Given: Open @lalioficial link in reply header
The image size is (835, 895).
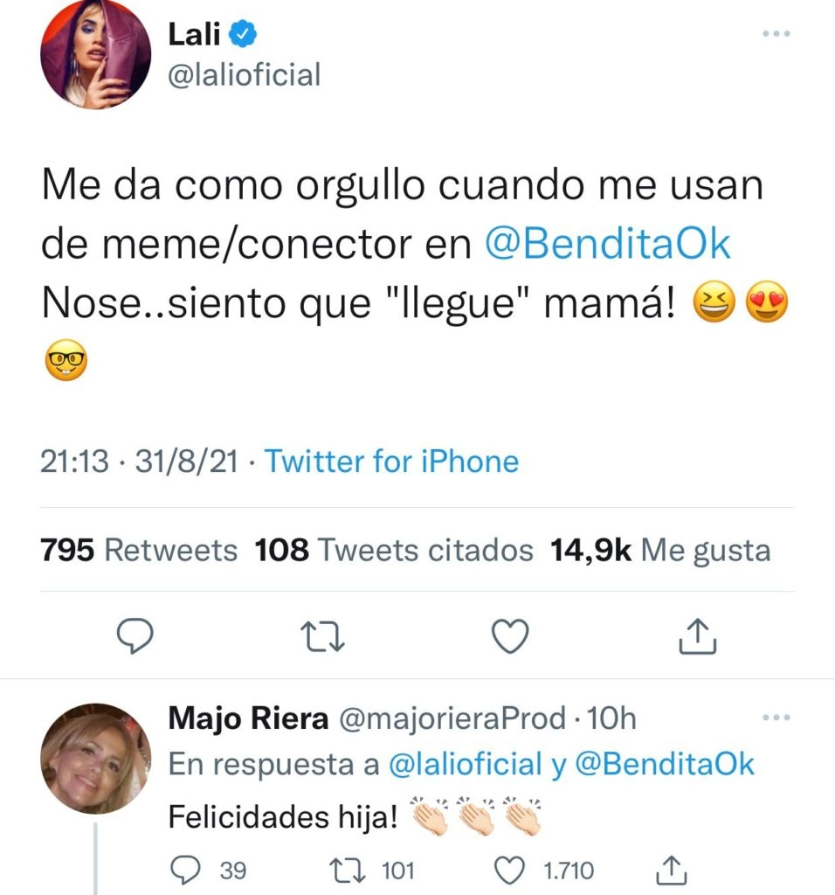Looking at the screenshot, I should pyautogui.click(x=464, y=766).
